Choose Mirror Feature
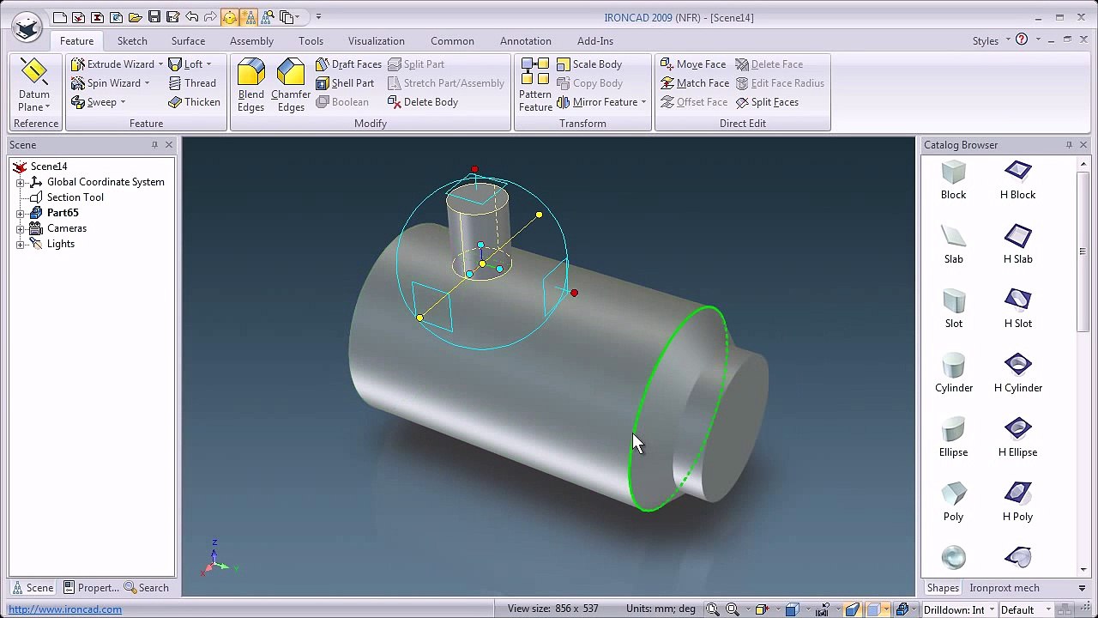The image size is (1098, 618). [597, 102]
